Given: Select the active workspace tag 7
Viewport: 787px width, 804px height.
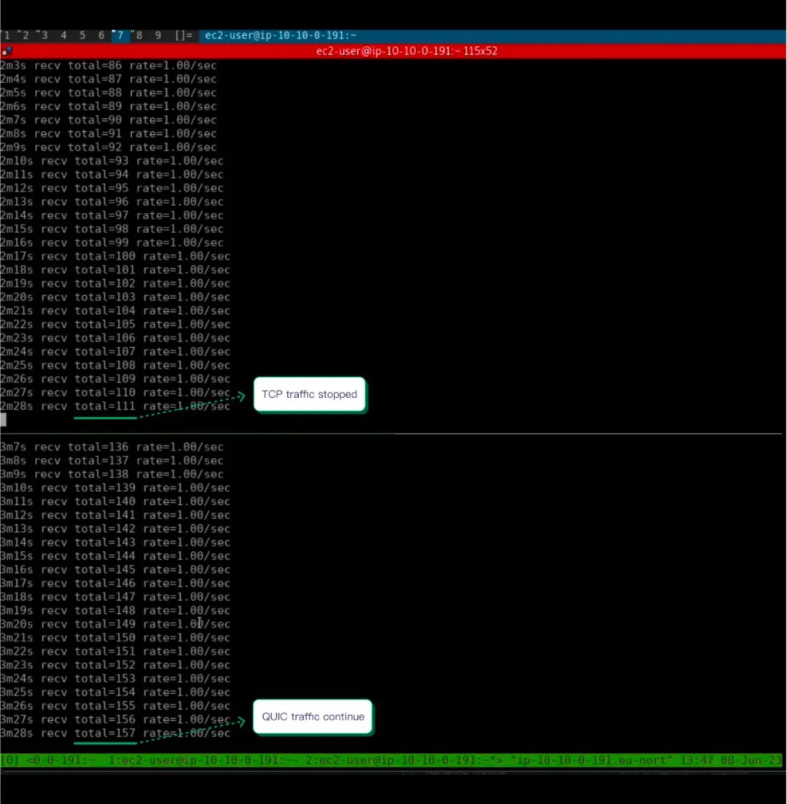Looking at the screenshot, I should (120, 36).
